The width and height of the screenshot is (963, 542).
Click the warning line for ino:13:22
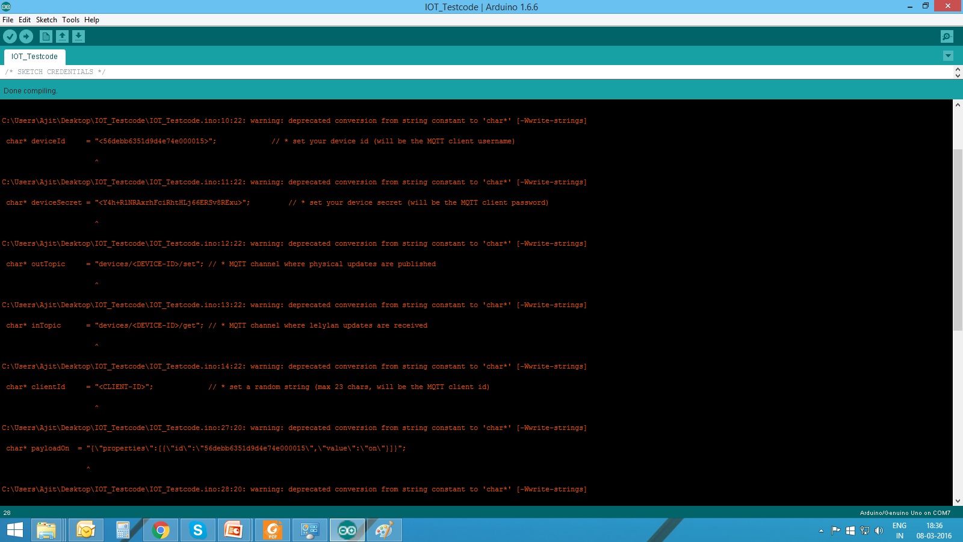[294, 305]
